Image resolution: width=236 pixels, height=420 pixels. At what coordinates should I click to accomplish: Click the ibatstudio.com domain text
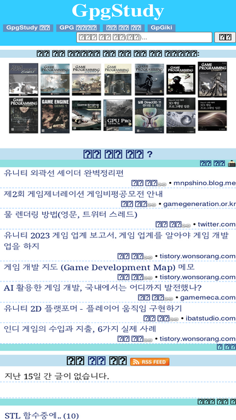point(211,318)
